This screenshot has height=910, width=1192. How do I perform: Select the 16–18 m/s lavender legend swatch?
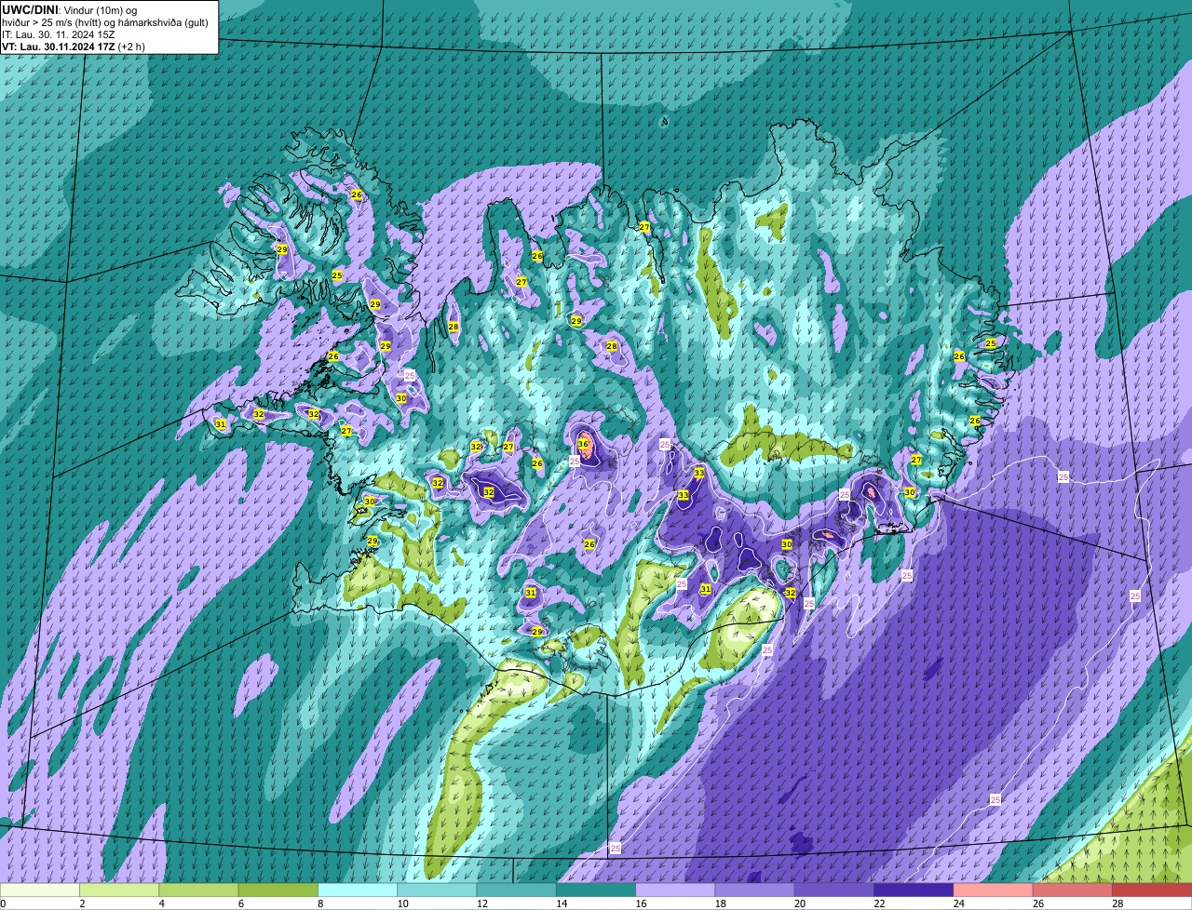click(x=675, y=890)
